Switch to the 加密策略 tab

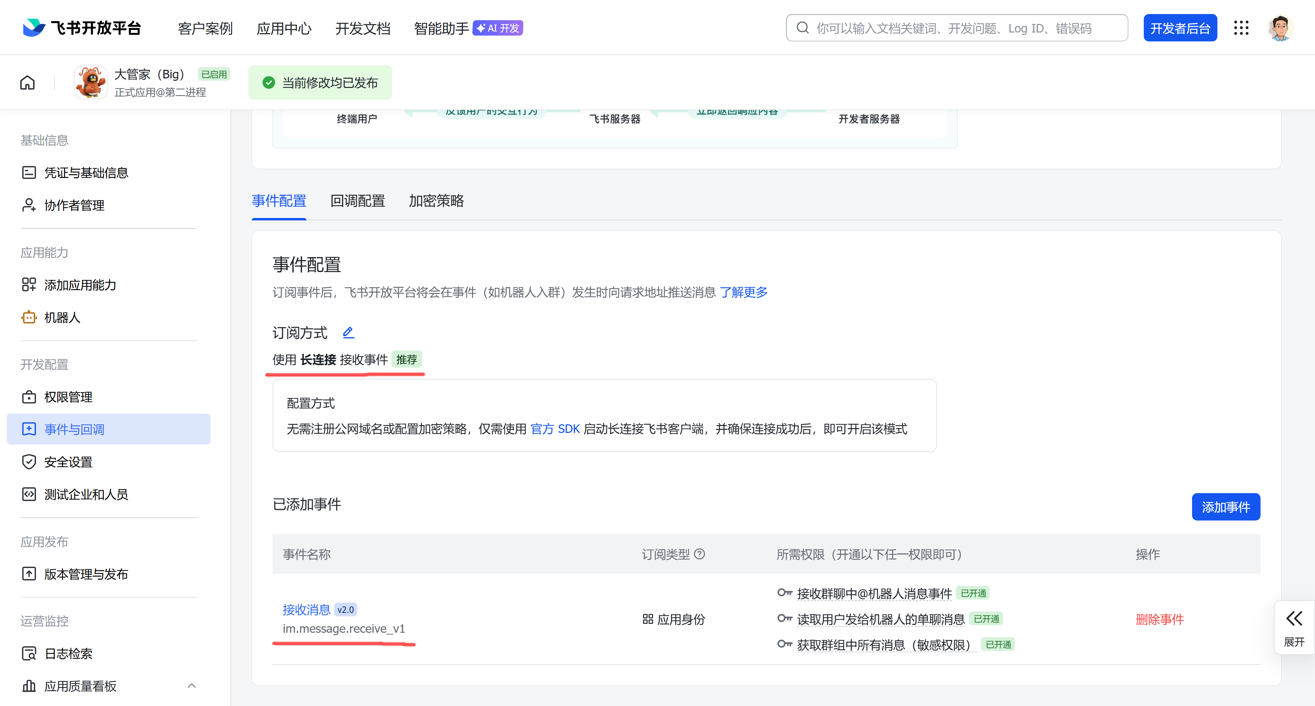click(437, 201)
